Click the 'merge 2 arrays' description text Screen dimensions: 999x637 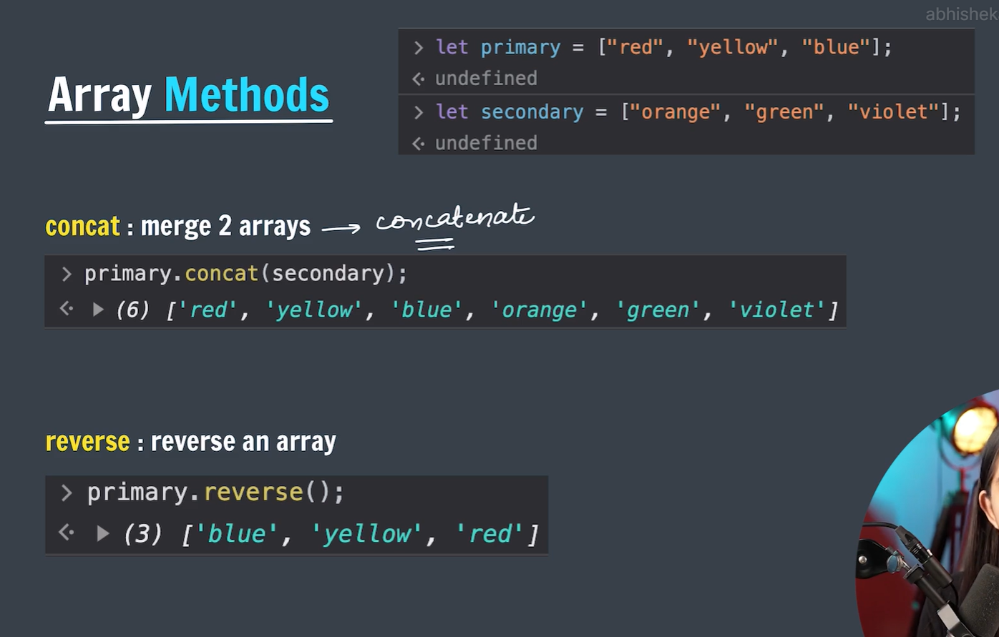(x=225, y=227)
